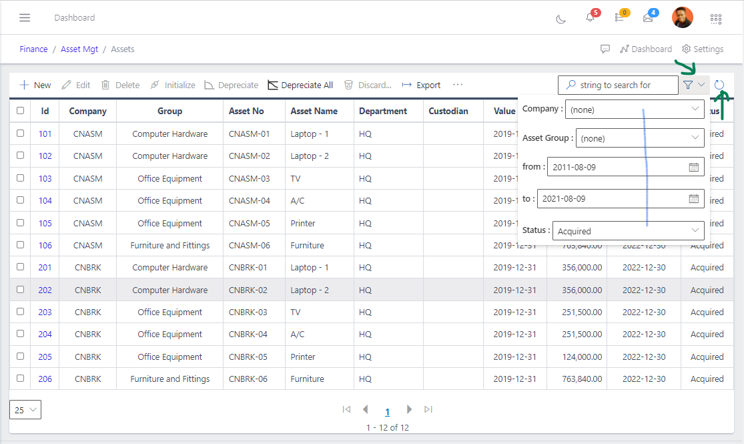
Task: Tick the checkbox on the CNBRK-06 row
Action: click(x=19, y=379)
